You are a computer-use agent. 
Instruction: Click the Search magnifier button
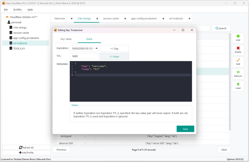click(221, 28)
